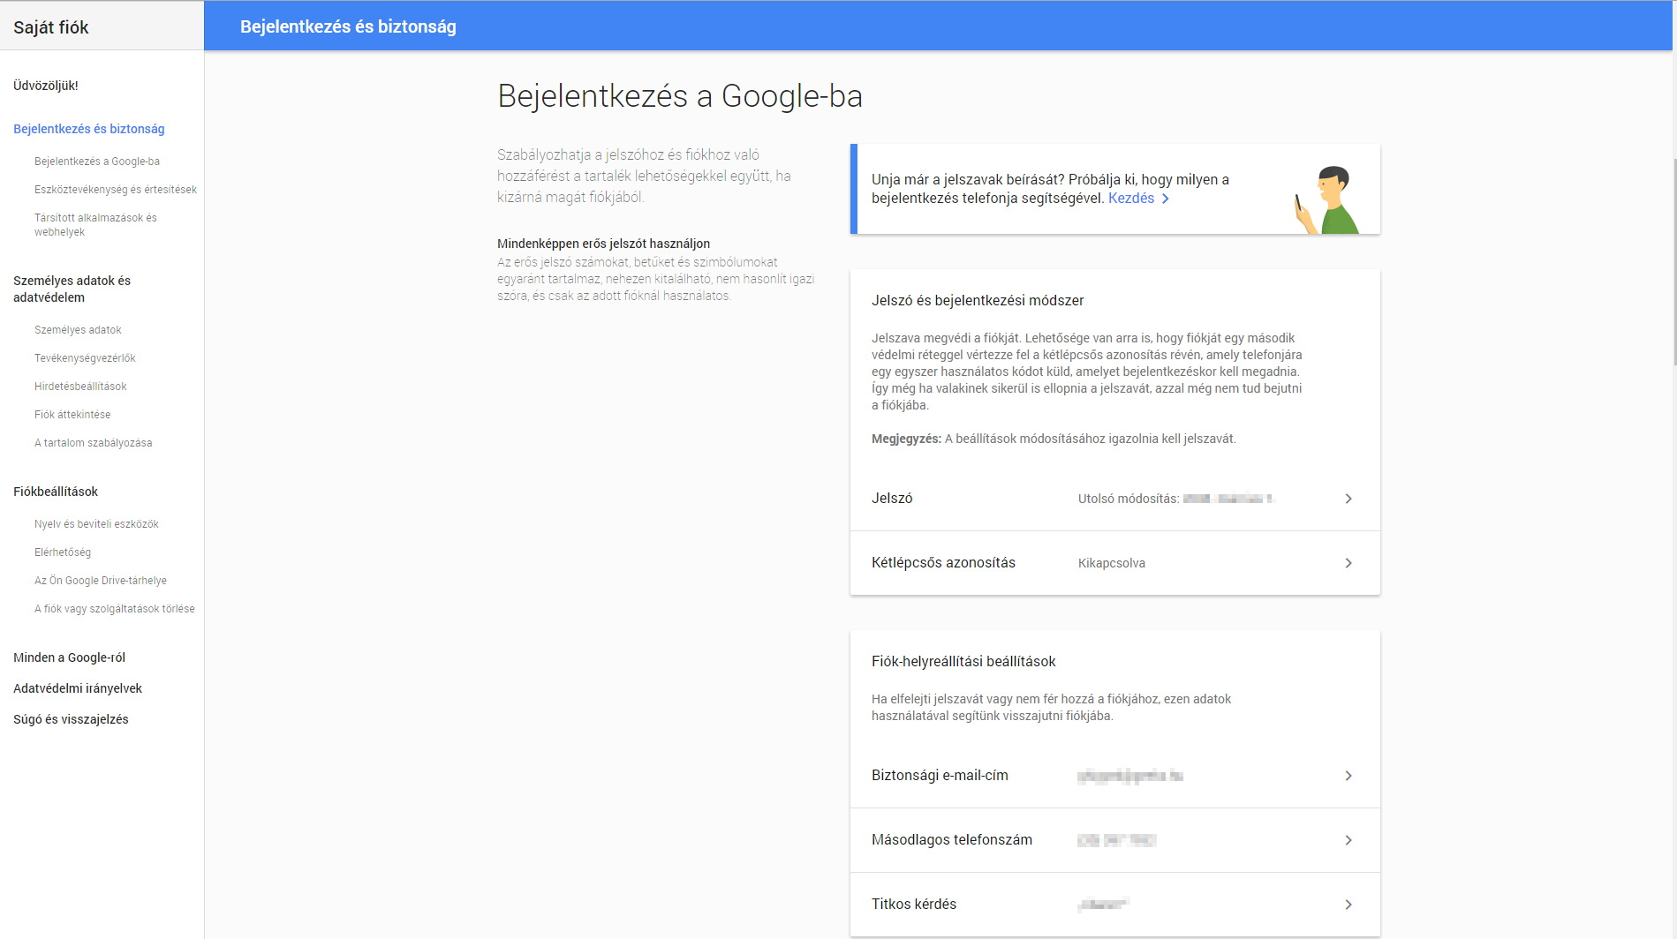Click Súgó és visszajelzés
The width and height of the screenshot is (1677, 939).
(71, 719)
